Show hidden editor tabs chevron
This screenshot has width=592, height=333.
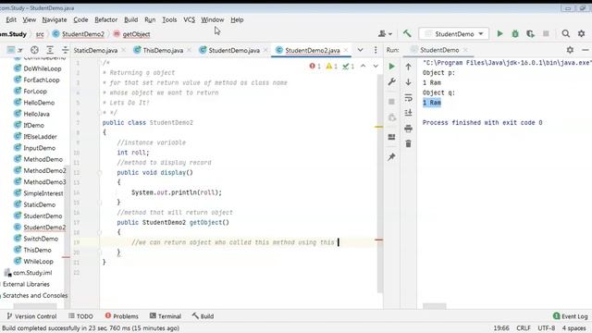click(360, 50)
